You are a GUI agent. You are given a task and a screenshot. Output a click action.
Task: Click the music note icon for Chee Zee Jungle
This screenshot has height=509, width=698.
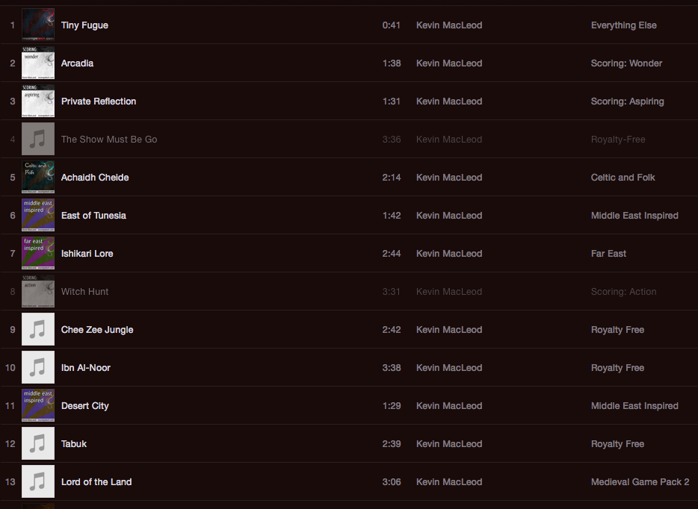tap(38, 329)
